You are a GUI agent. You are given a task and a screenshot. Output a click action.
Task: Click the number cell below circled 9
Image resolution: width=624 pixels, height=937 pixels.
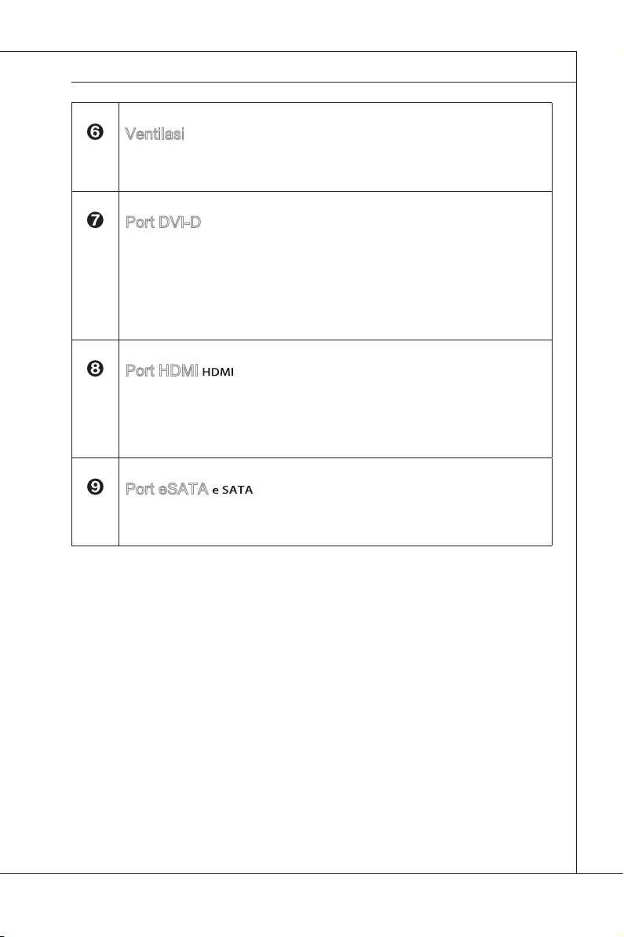(95, 520)
